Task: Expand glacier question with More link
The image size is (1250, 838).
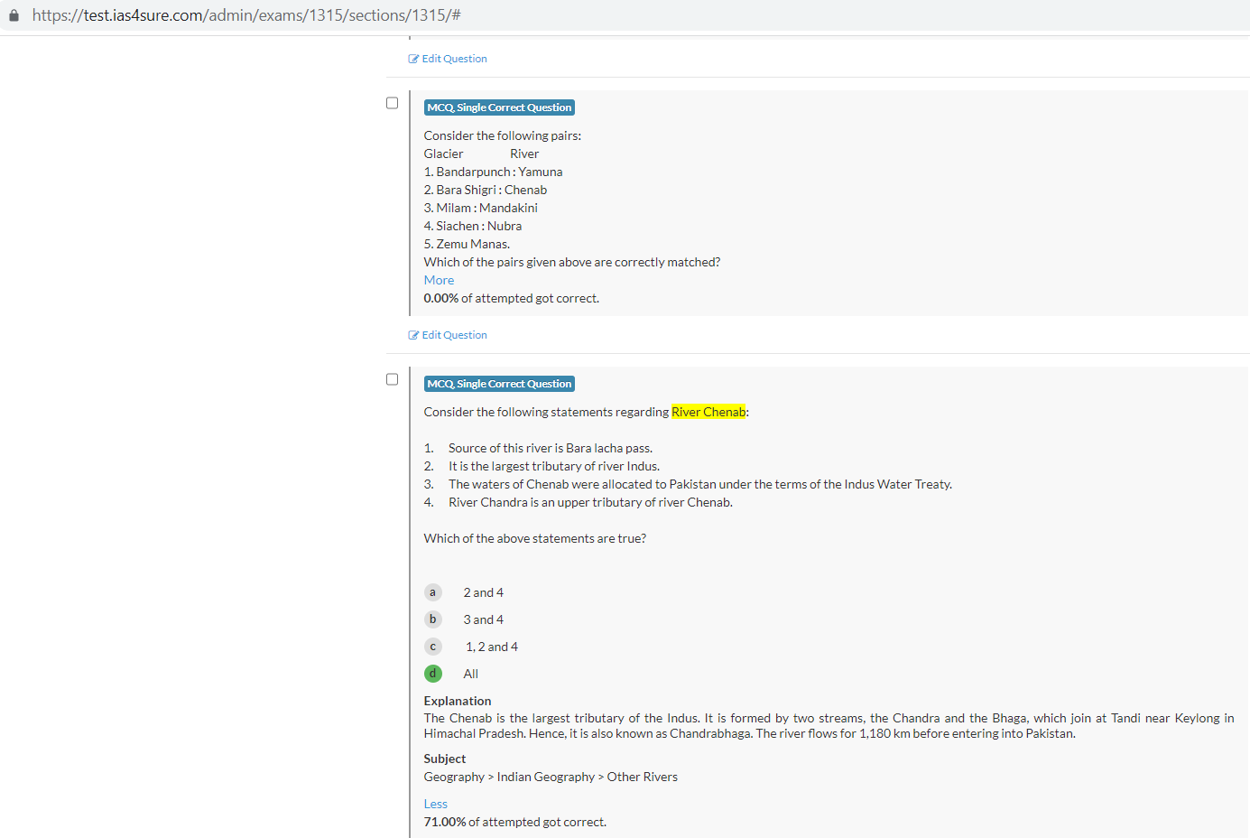Action: click(x=439, y=280)
